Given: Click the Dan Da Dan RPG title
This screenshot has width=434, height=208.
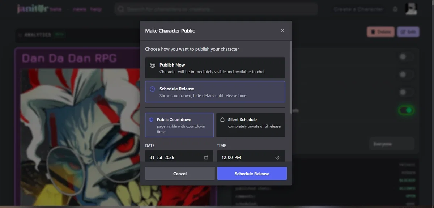Looking at the screenshot, I should (69, 58).
